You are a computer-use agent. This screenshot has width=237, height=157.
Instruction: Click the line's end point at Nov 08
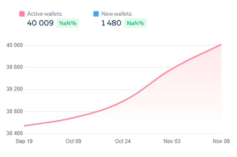(x=221, y=45)
